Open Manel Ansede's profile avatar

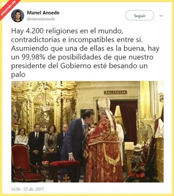click(x=17, y=16)
